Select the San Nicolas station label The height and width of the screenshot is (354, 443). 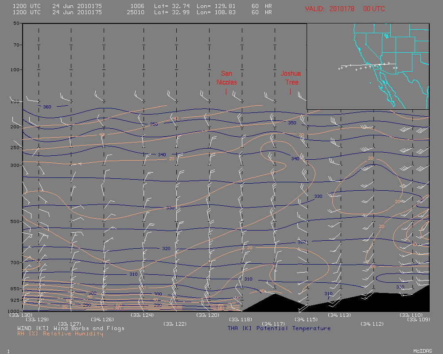(x=226, y=78)
